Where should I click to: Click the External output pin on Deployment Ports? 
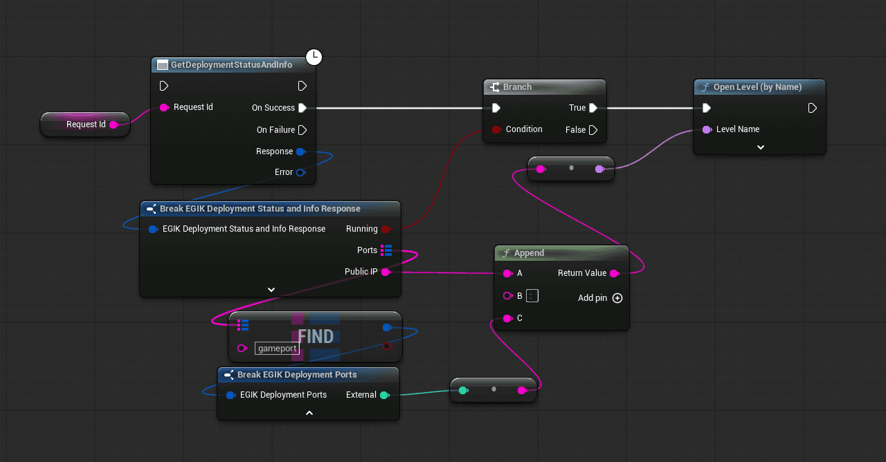(x=385, y=395)
